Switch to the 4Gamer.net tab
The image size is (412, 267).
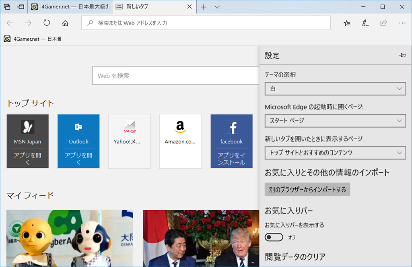[70, 7]
